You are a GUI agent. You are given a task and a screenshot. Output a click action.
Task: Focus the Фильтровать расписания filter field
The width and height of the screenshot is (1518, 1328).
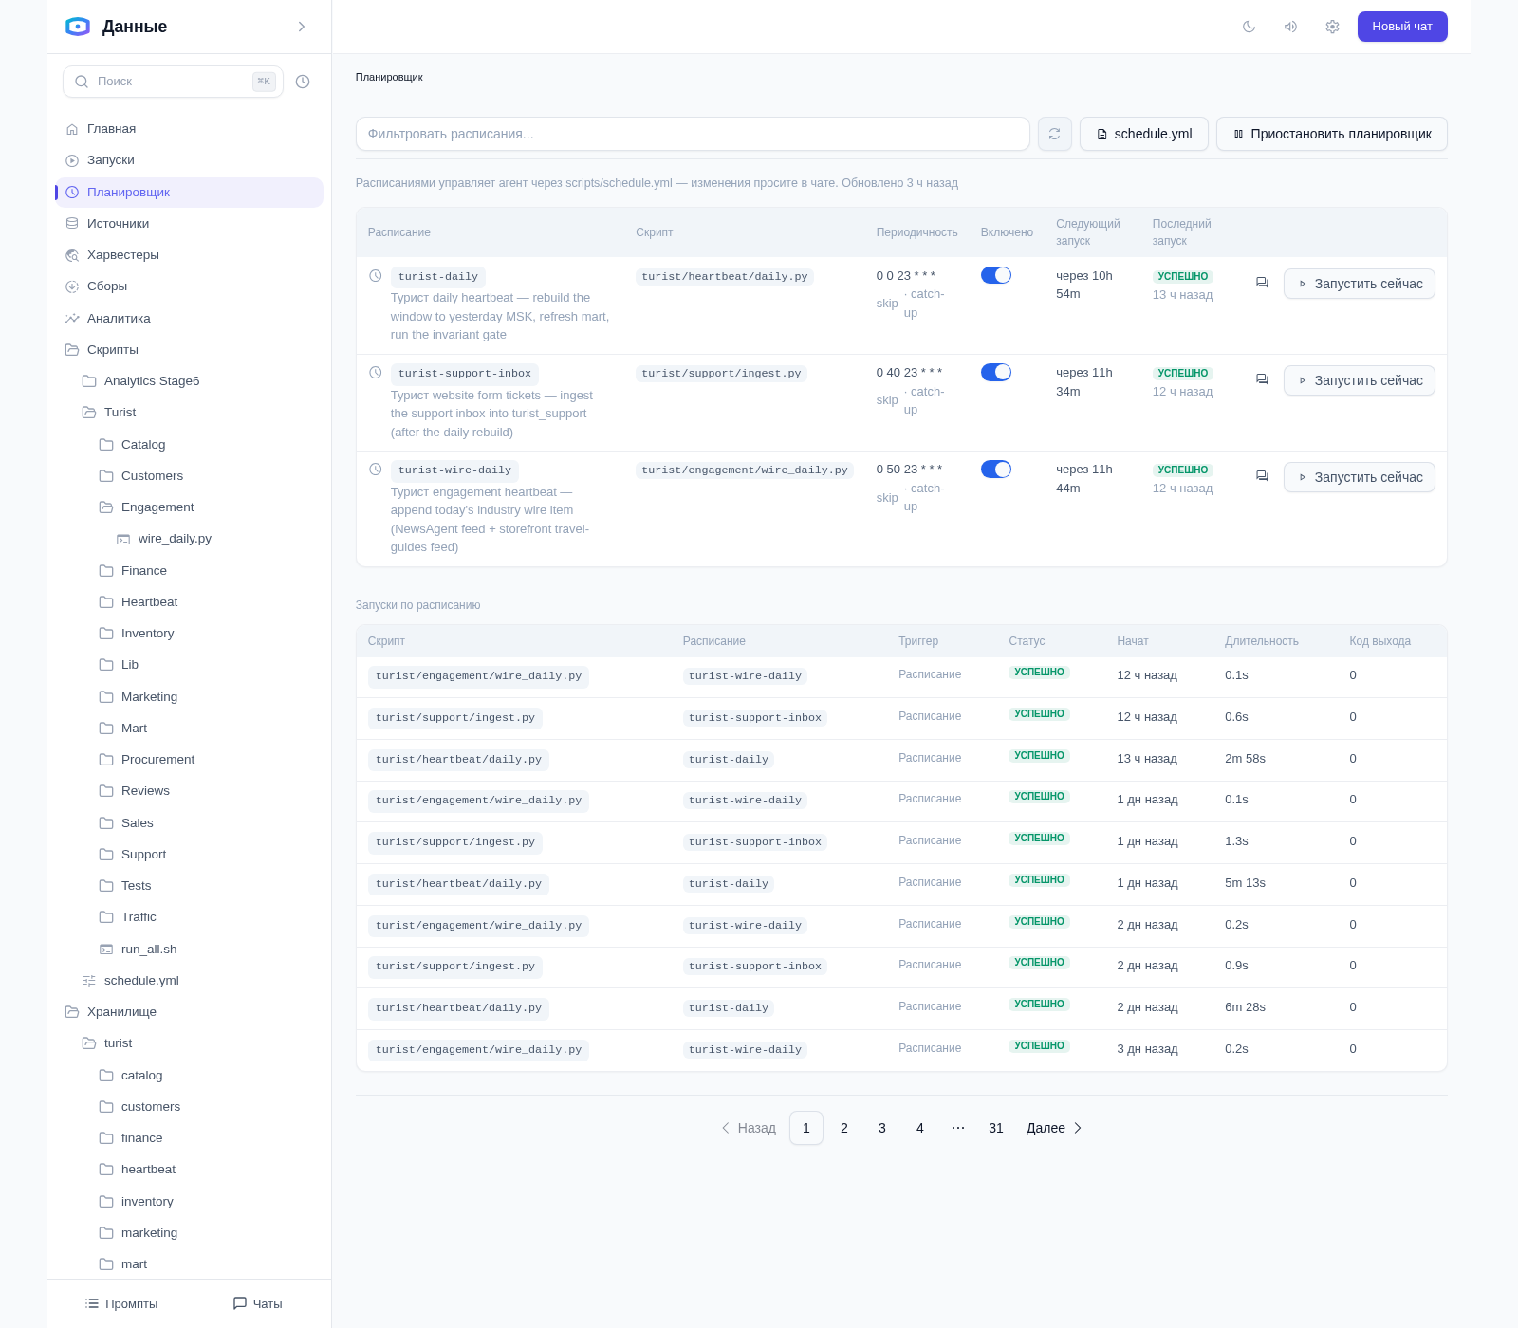(x=693, y=134)
